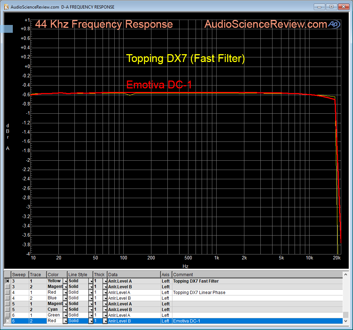Click the 'Hz' x-axis label

click(x=186, y=266)
